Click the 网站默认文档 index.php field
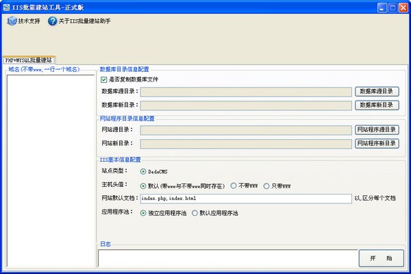Viewport: 411px width, 274px height. (x=246, y=199)
